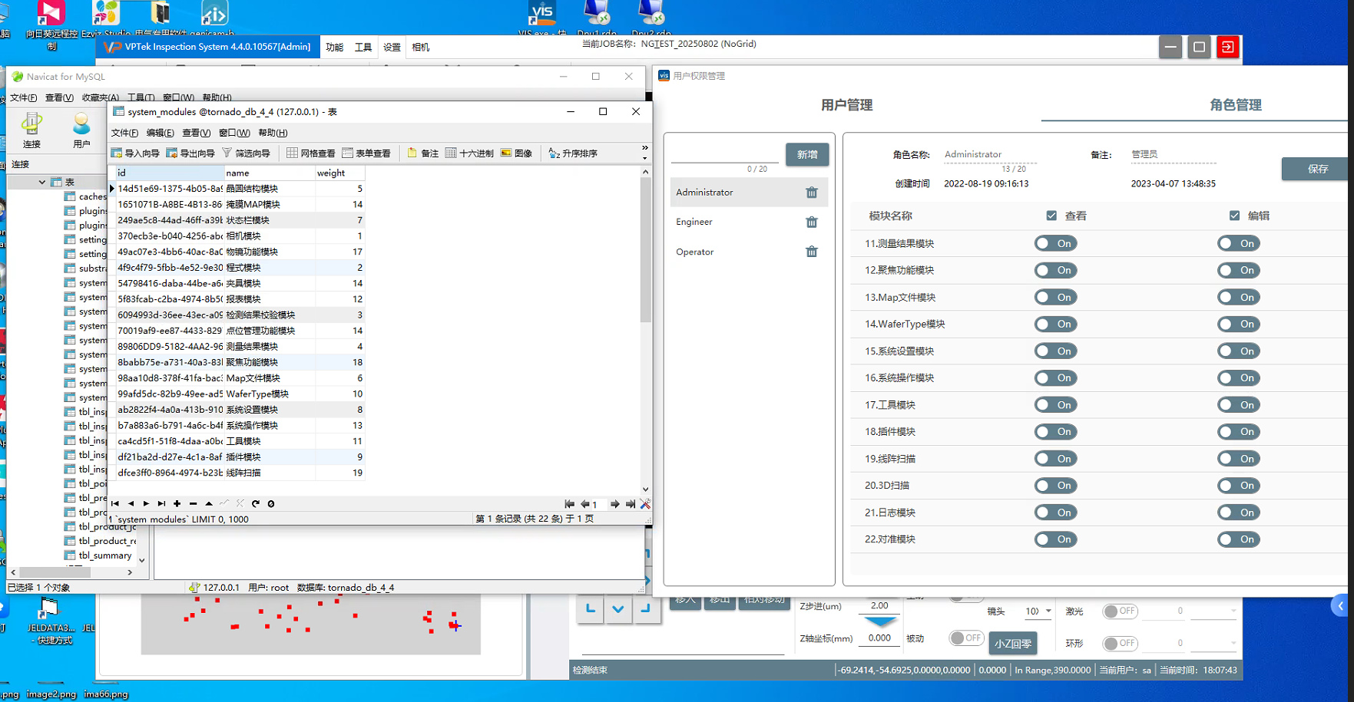1354x702 pixels.
Task: Click the refresh records icon
Action: click(x=256, y=504)
